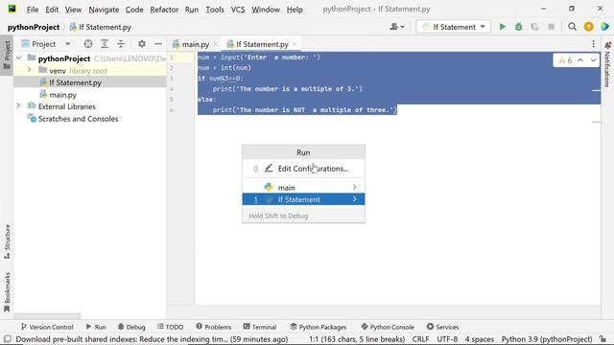The width and height of the screenshot is (614, 345).
Task: Change 4 spaces indent setting
Action: tap(480, 338)
